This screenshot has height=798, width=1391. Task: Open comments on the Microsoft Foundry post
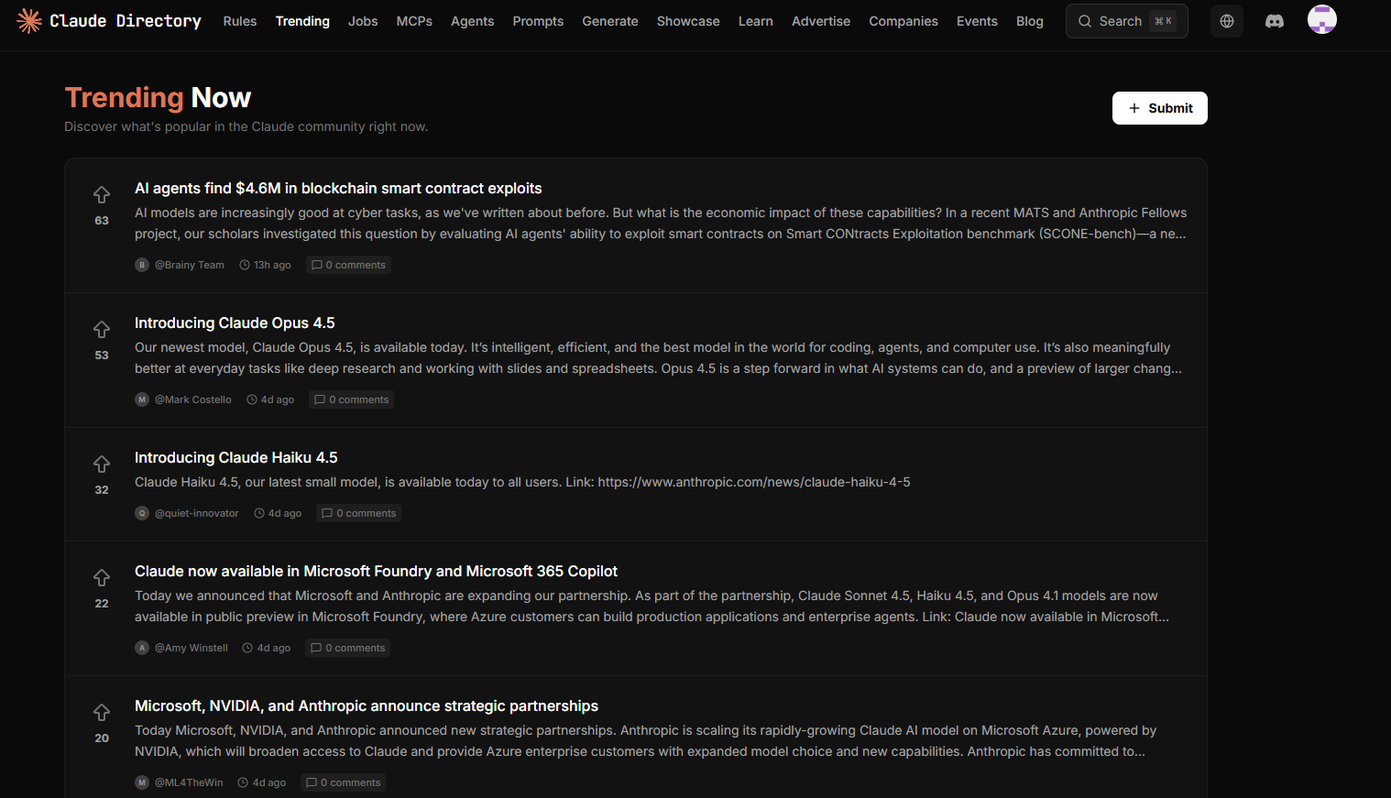tap(348, 648)
